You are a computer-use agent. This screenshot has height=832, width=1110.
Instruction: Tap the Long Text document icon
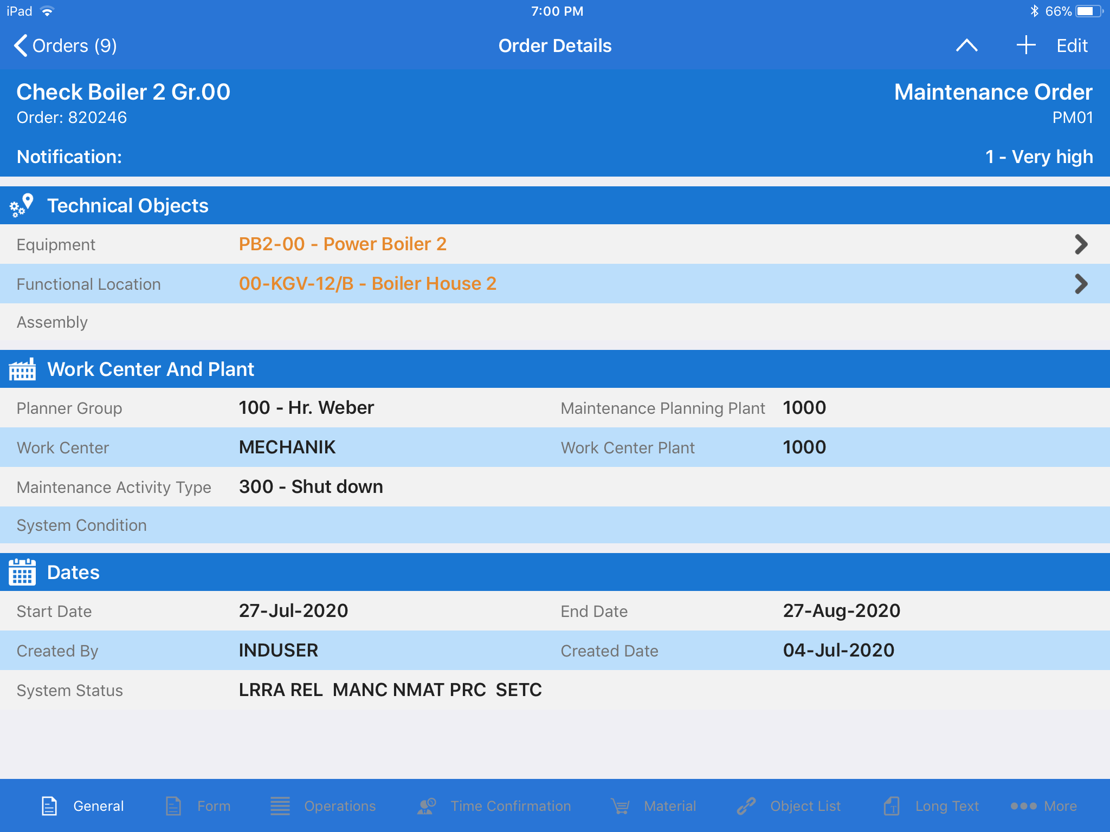click(x=892, y=806)
